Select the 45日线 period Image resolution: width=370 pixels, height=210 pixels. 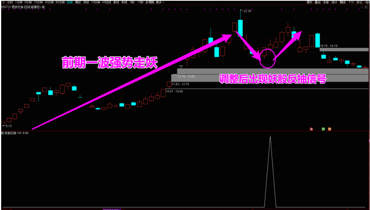pyautogui.click(x=107, y=2)
